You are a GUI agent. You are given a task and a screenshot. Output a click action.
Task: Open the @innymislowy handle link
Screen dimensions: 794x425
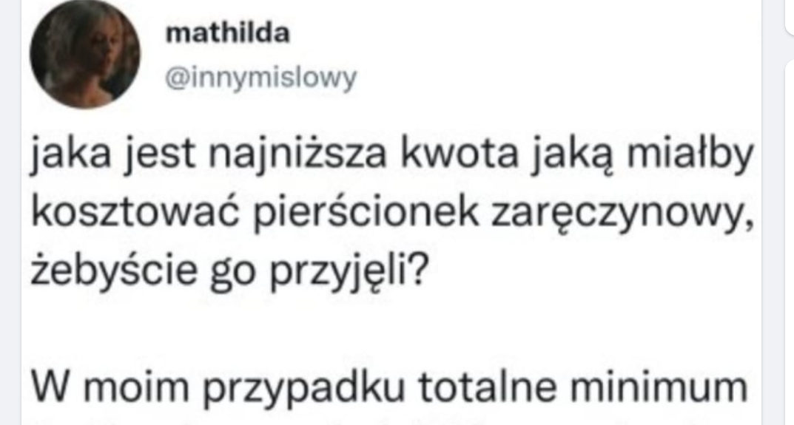(x=261, y=78)
